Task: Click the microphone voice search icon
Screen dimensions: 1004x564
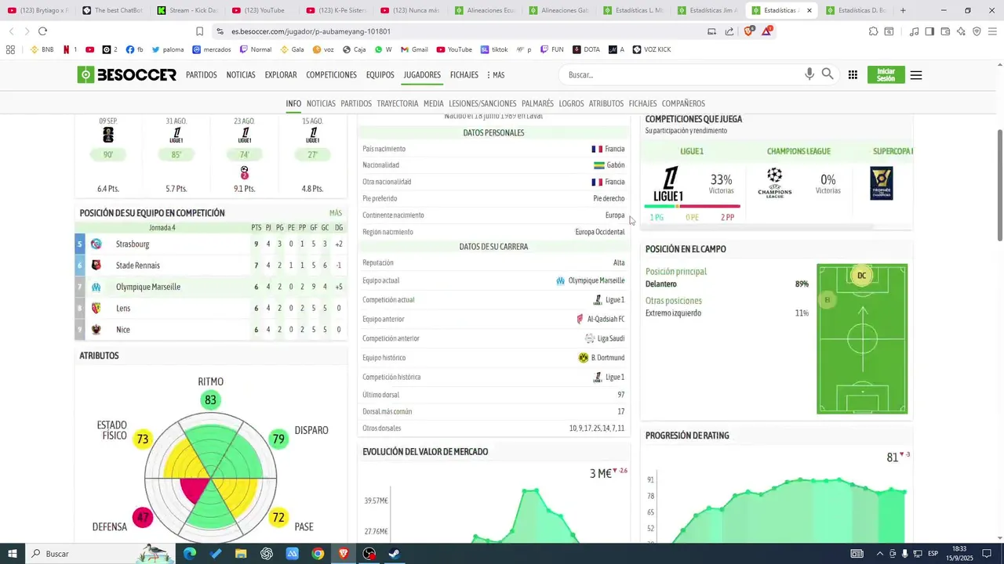Action: [809, 74]
